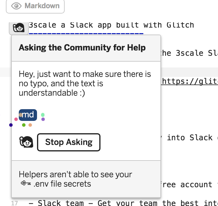Click the blue md file badge
The height and width of the screenshot is (206, 218).
pos(28,115)
